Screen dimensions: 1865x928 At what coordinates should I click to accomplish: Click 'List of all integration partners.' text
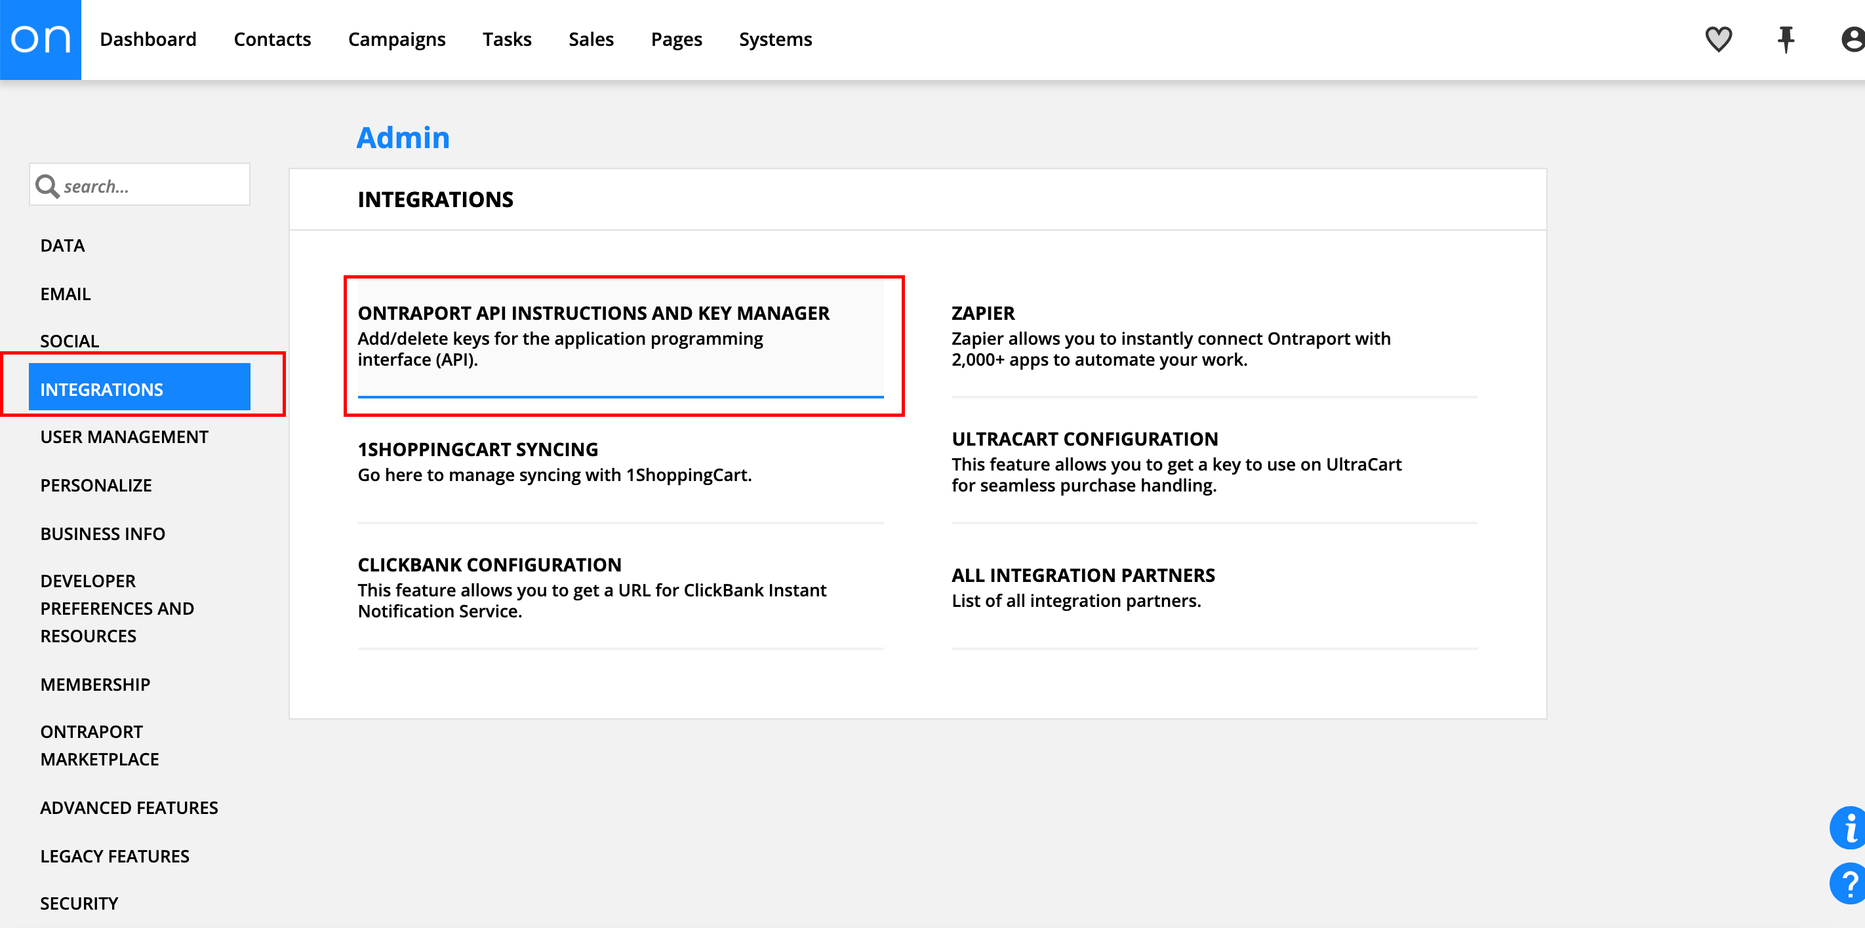point(1076,600)
